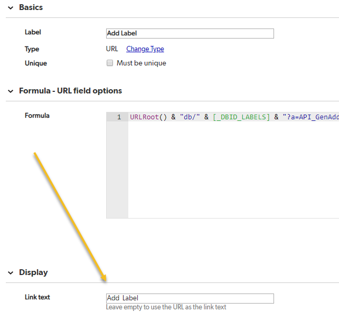Image resolution: width=339 pixels, height=312 pixels.
Task: Tick the Must be unique checkbox
Action: 110,63
